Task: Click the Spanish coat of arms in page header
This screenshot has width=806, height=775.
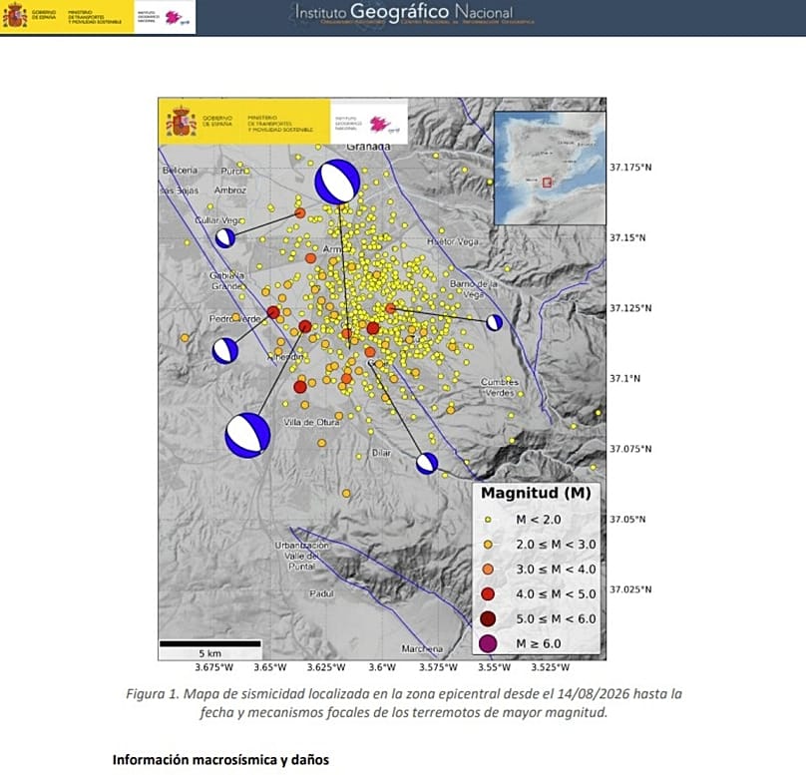Action: click(15, 15)
